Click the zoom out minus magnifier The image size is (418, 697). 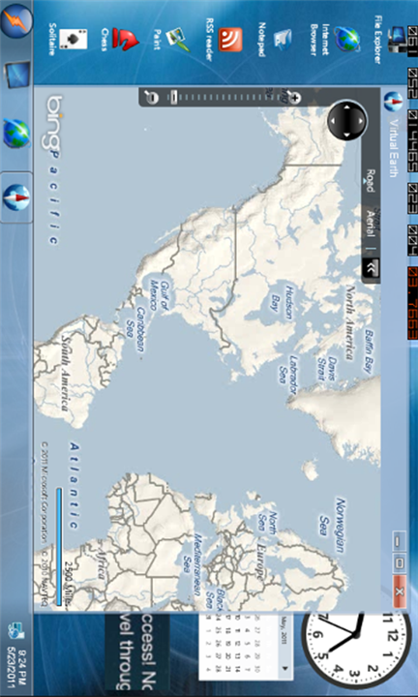[x=152, y=97]
